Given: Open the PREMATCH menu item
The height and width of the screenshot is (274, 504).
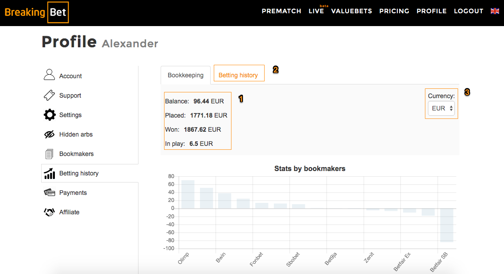Looking at the screenshot, I should 281,11.
